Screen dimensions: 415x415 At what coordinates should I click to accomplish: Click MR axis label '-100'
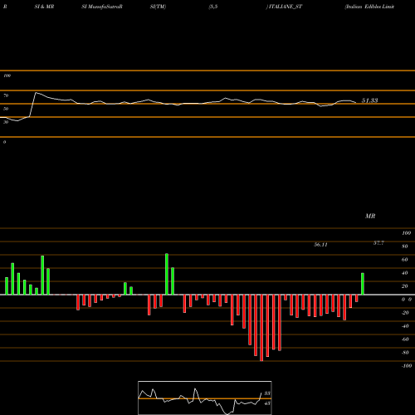406,366
